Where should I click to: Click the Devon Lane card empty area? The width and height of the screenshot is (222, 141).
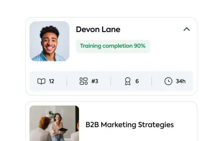pyautogui.click(x=170, y=60)
